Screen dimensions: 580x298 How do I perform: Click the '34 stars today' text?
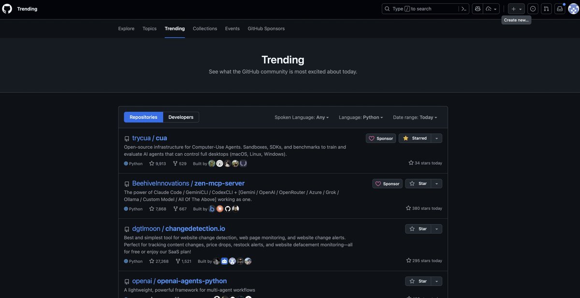pos(425,163)
